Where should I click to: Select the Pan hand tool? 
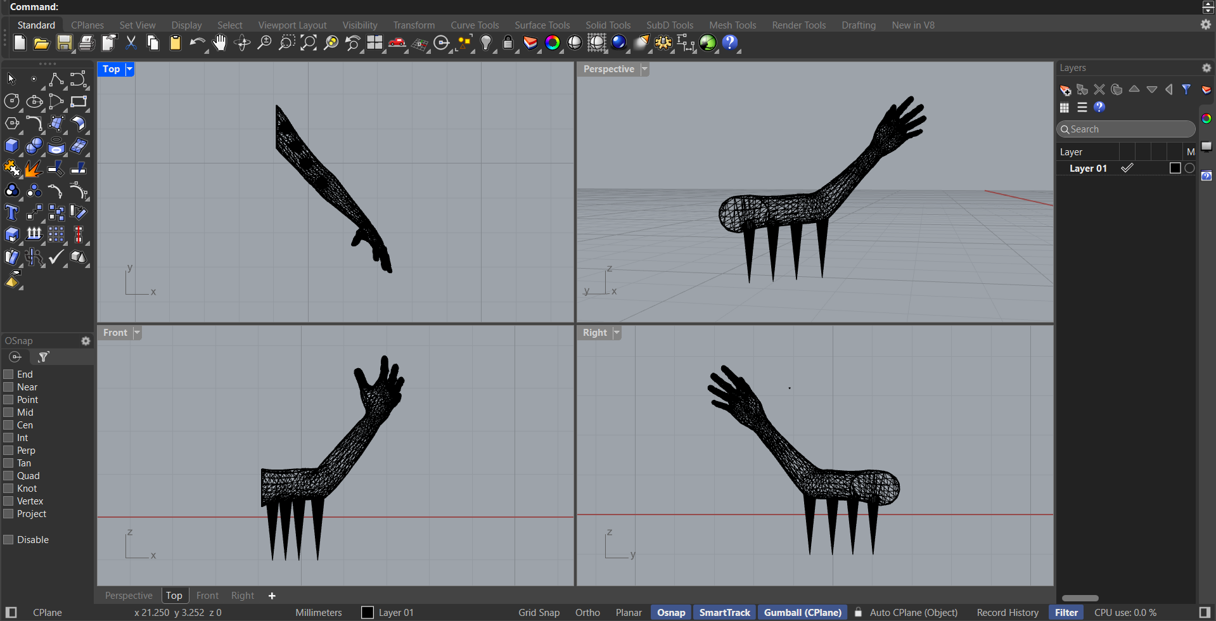220,42
